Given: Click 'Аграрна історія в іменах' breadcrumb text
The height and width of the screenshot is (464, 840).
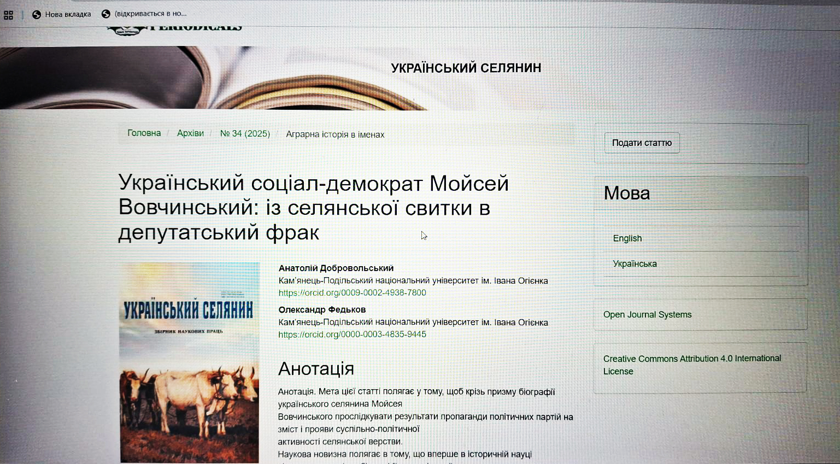Looking at the screenshot, I should click(x=335, y=134).
